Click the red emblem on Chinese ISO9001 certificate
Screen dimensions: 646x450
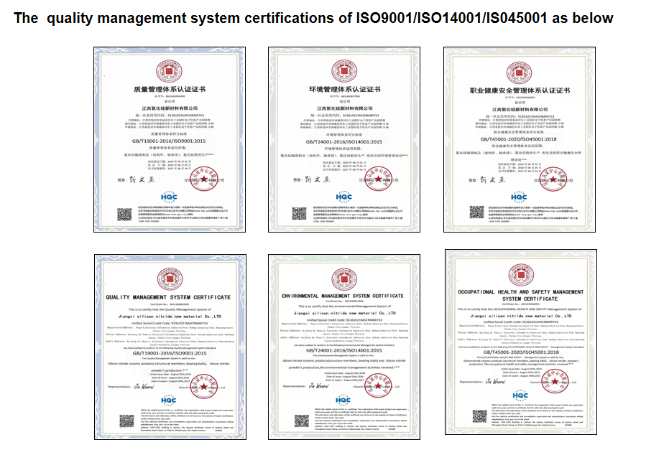click(169, 72)
